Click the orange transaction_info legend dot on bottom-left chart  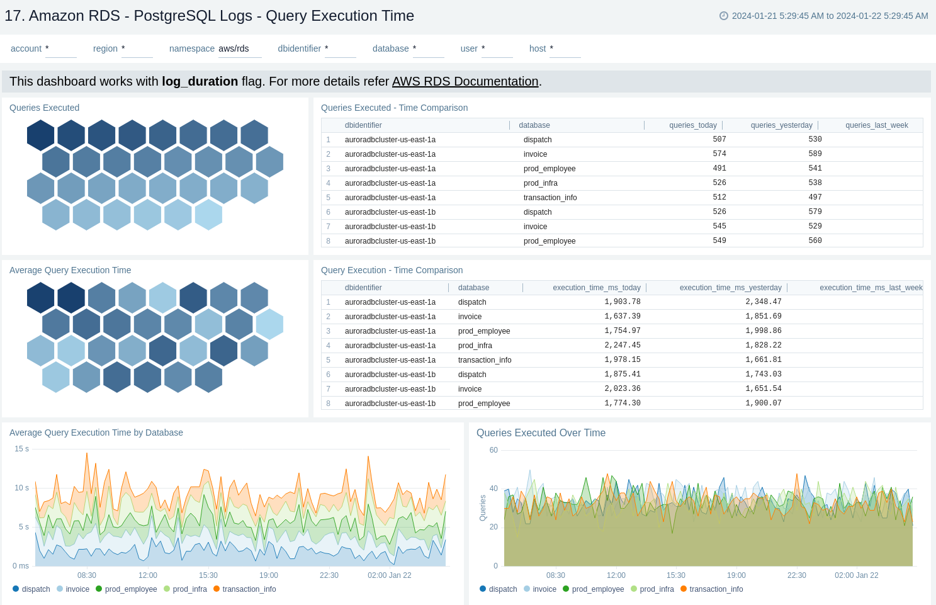[x=217, y=589]
